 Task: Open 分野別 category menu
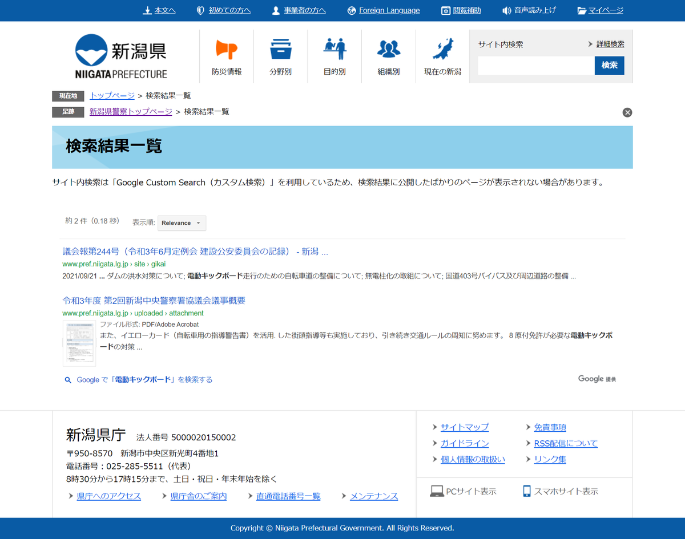281,56
